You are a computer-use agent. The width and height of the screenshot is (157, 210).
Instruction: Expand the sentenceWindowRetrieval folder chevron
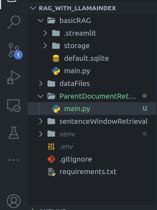(41, 121)
